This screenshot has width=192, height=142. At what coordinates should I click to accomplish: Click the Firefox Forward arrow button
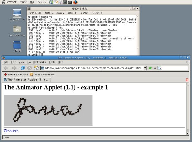(14, 68)
